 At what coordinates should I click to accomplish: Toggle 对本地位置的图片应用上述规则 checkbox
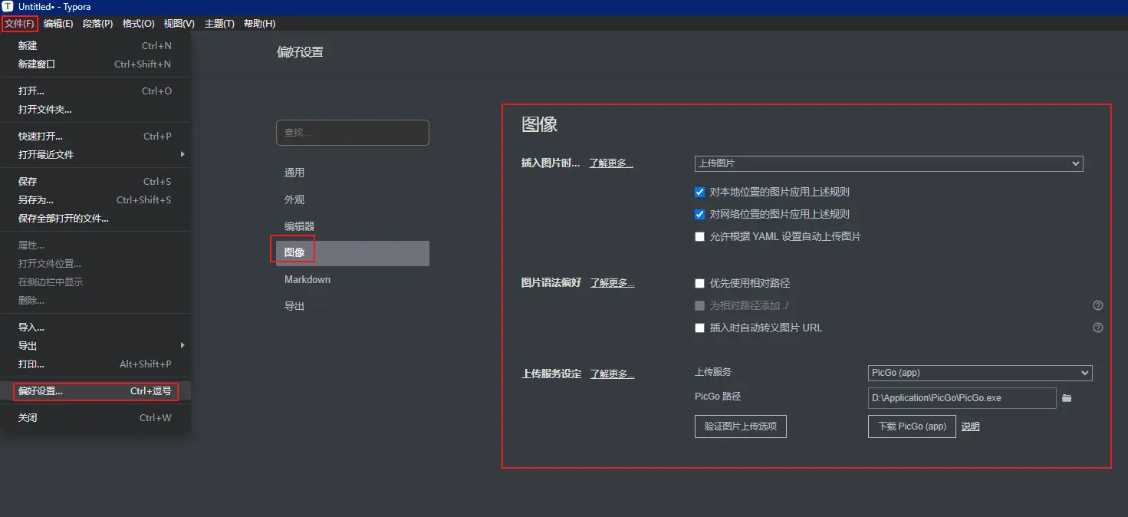(699, 193)
